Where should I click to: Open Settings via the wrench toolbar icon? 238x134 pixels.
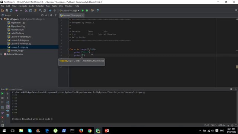(x=93, y=10)
